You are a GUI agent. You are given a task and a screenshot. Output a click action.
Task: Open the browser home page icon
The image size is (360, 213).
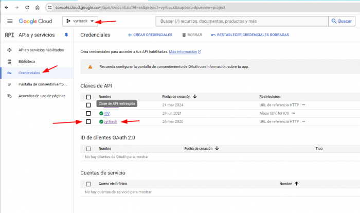click(38, 8)
